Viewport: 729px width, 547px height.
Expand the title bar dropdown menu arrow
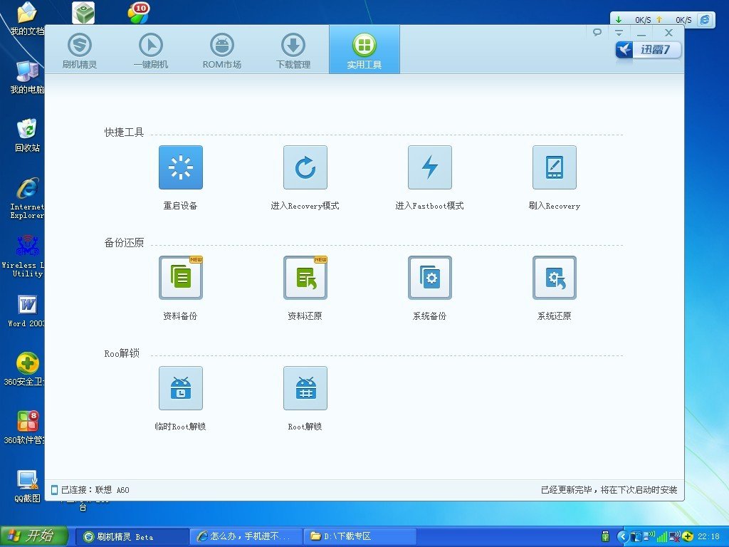point(619,33)
